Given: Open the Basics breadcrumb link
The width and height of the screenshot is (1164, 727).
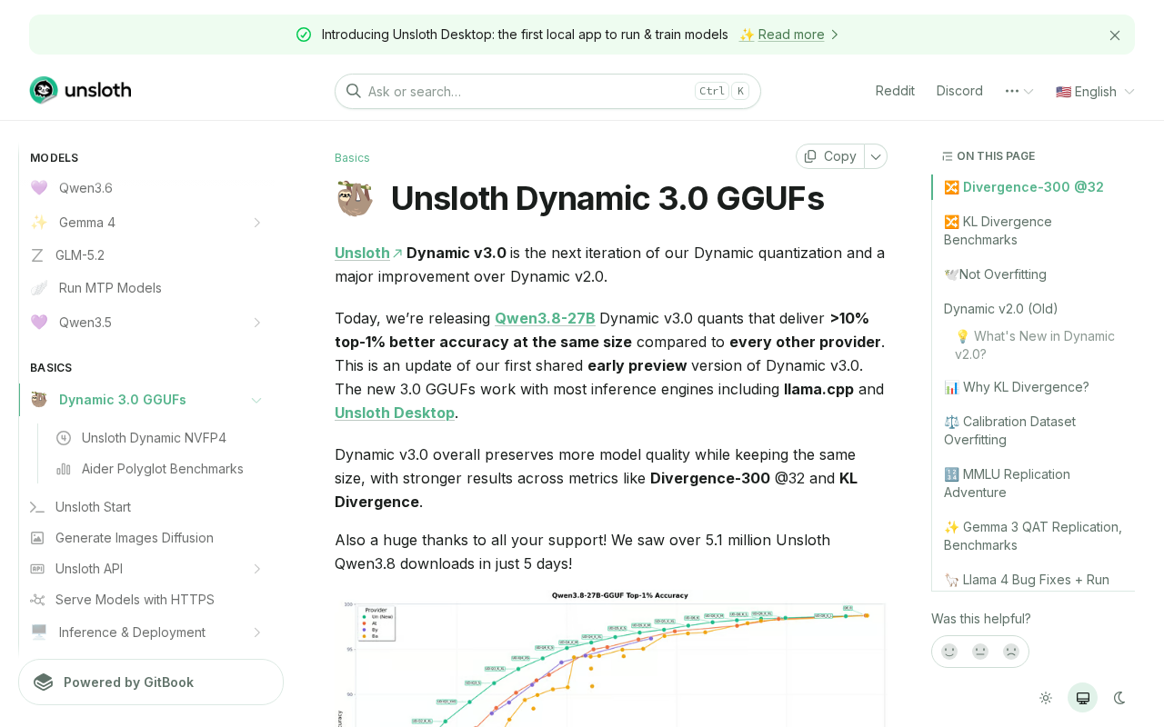Looking at the screenshot, I should pyautogui.click(x=352, y=157).
